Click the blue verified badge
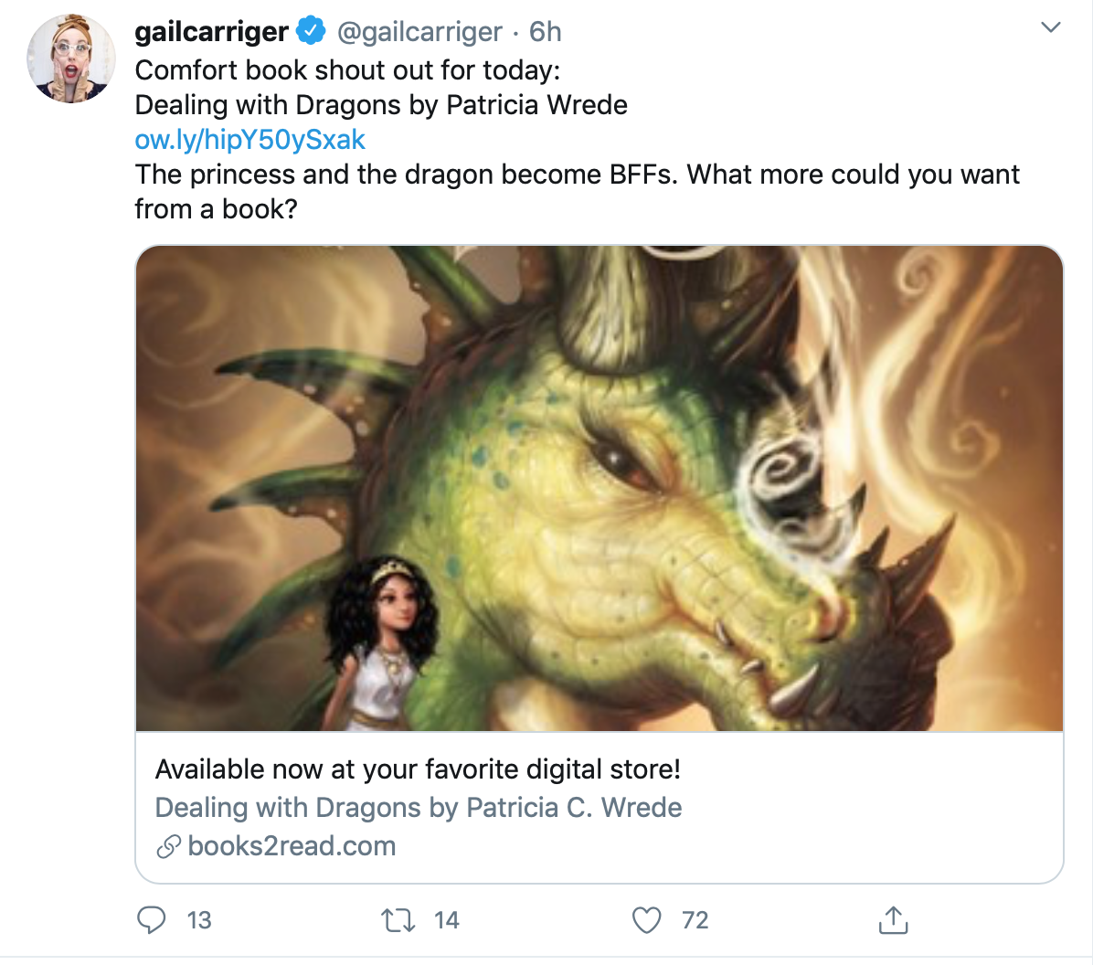The height and width of the screenshot is (965, 1093). (x=312, y=31)
